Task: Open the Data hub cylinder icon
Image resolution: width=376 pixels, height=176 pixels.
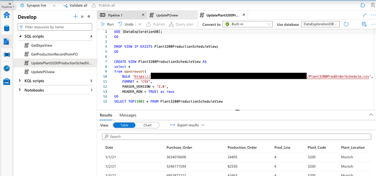Action: 7,28
